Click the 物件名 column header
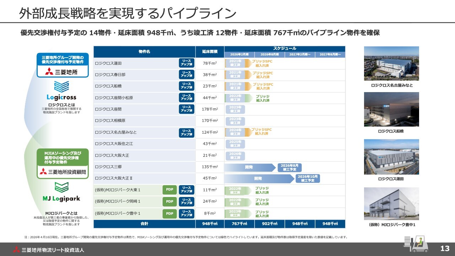The image size is (455, 256). [144, 52]
